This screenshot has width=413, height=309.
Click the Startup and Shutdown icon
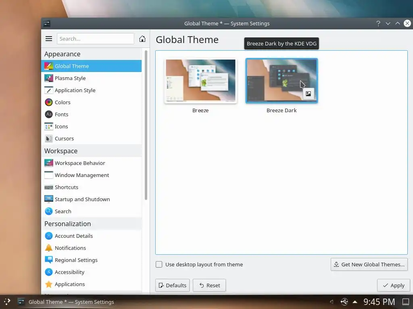(x=49, y=199)
